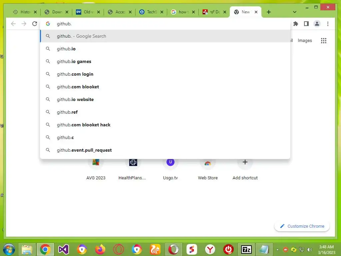Viewport: 341px width, 256px height.
Task: Close the New Tab tab
Action: [x=256, y=12]
